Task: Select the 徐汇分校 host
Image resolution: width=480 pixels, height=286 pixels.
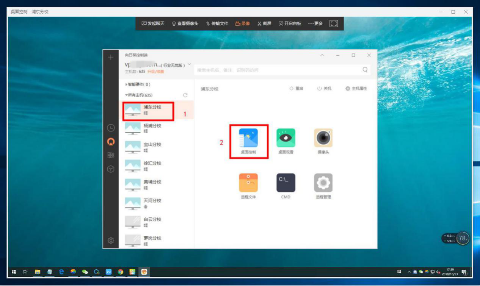Action: pos(156,166)
